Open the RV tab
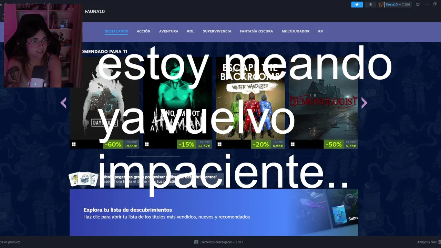Image resolution: width=441 pixels, height=248 pixels. 320,31
